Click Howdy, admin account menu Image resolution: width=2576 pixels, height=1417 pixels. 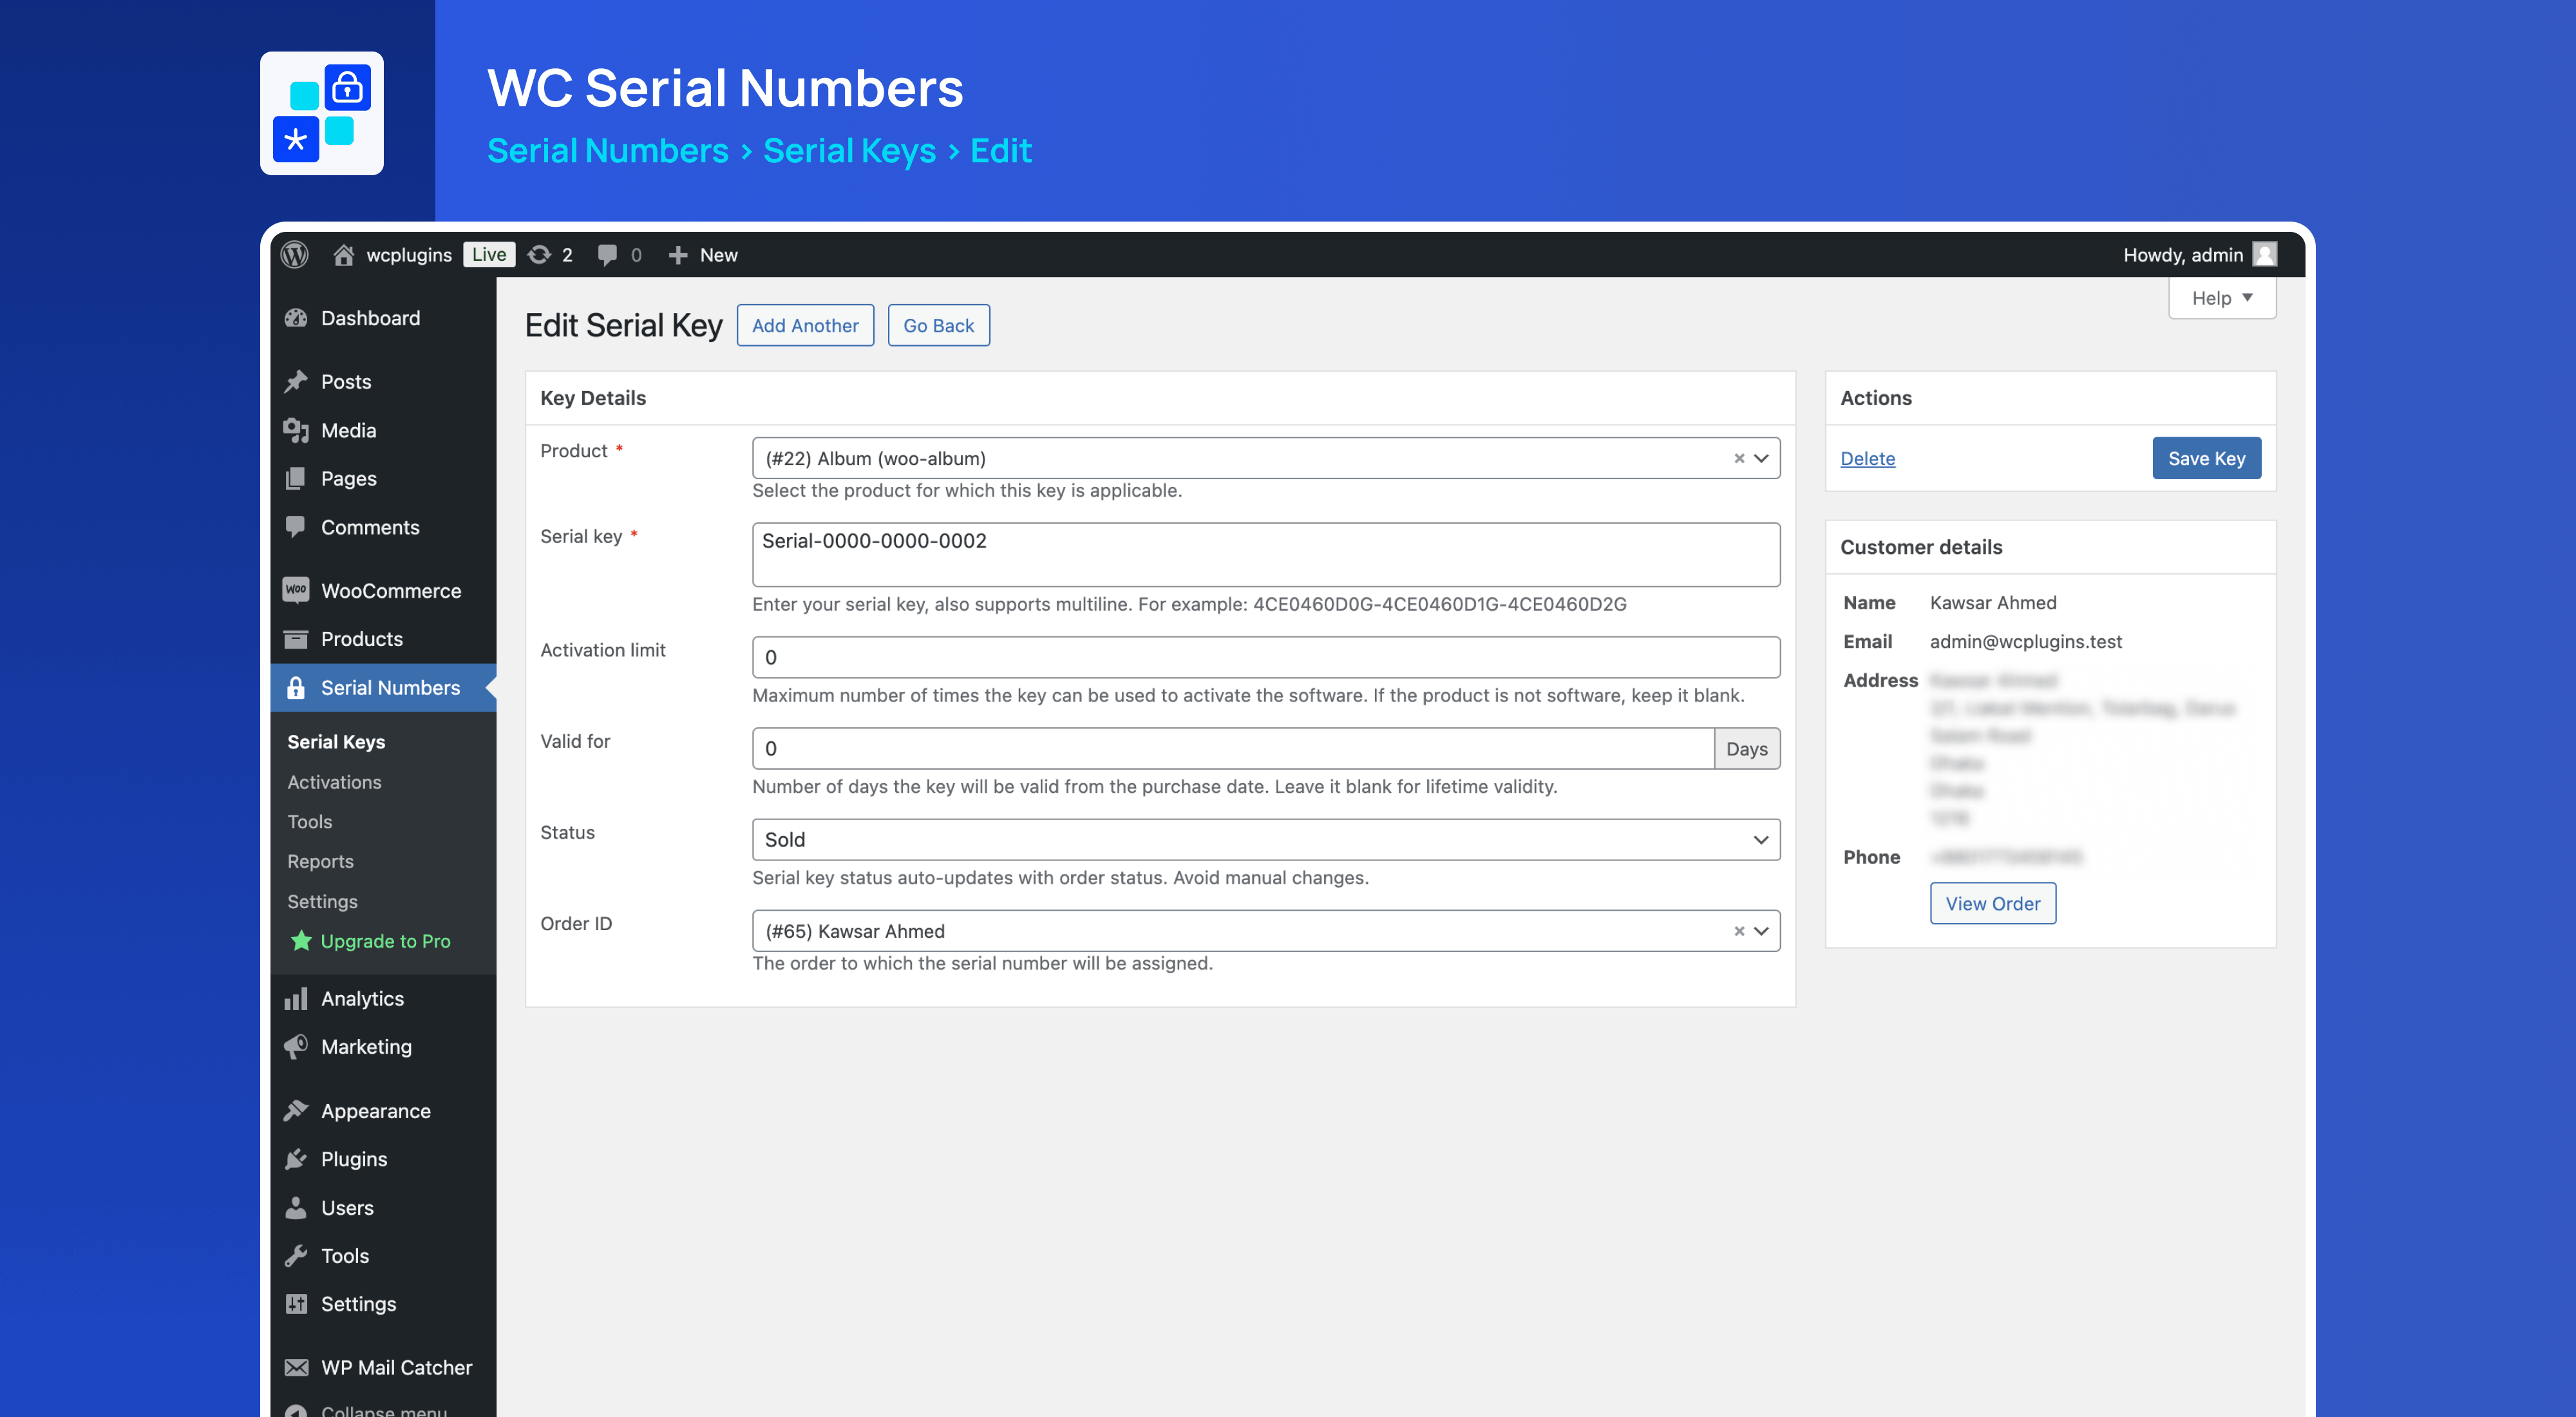click(2199, 254)
